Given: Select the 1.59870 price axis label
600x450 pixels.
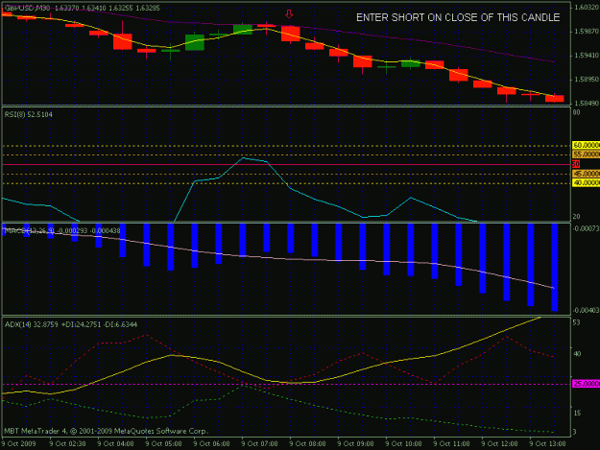Looking at the screenshot, I should (587, 32).
